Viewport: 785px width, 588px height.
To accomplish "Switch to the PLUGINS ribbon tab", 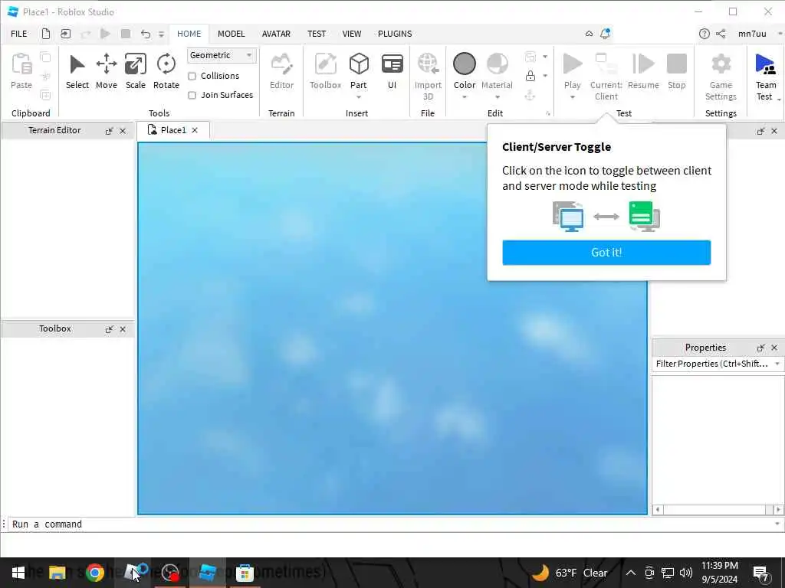I will (395, 34).
